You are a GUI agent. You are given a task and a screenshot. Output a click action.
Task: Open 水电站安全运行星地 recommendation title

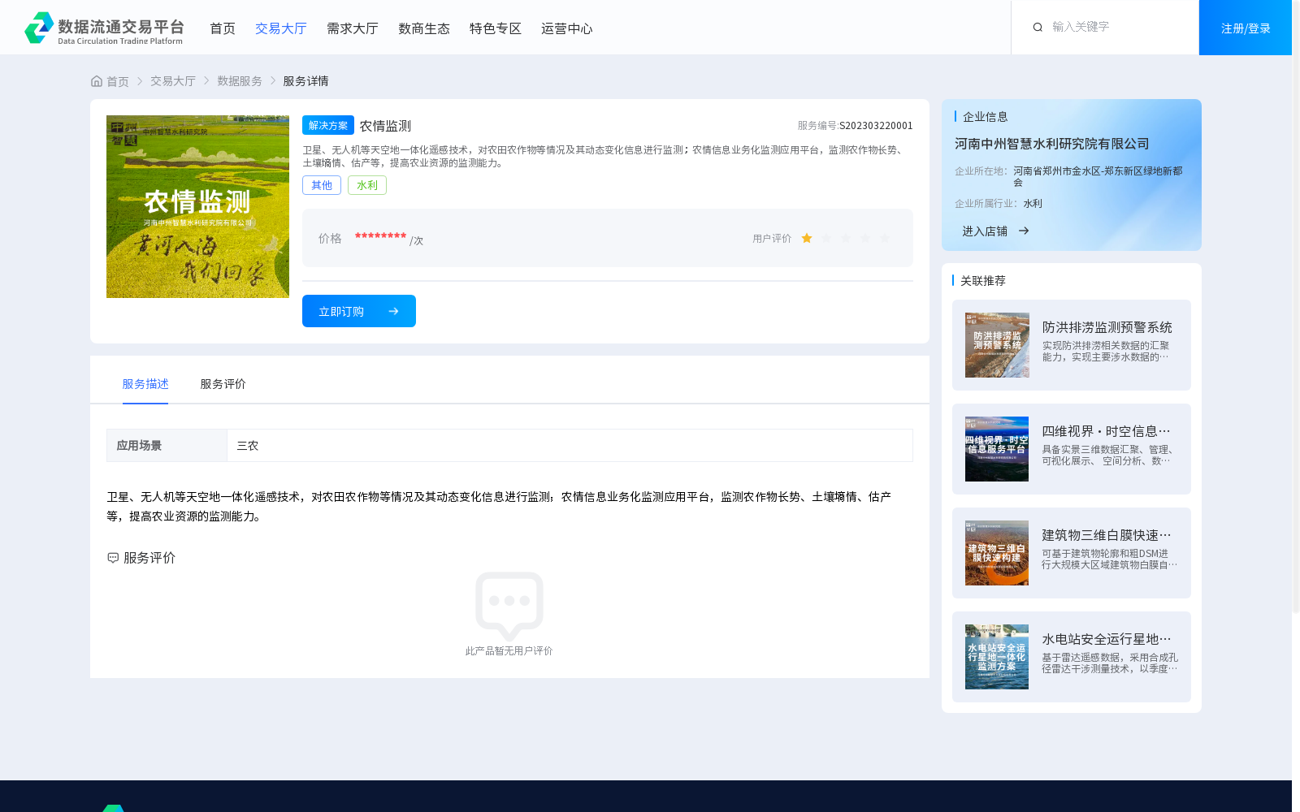[1106, 639]
